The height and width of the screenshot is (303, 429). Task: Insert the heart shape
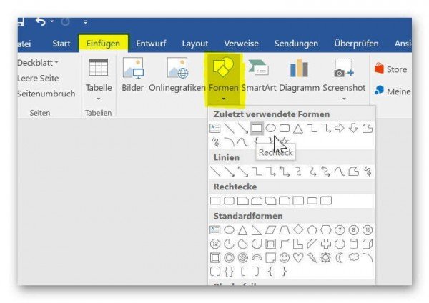pyautogui.click(x=298, y=257)
